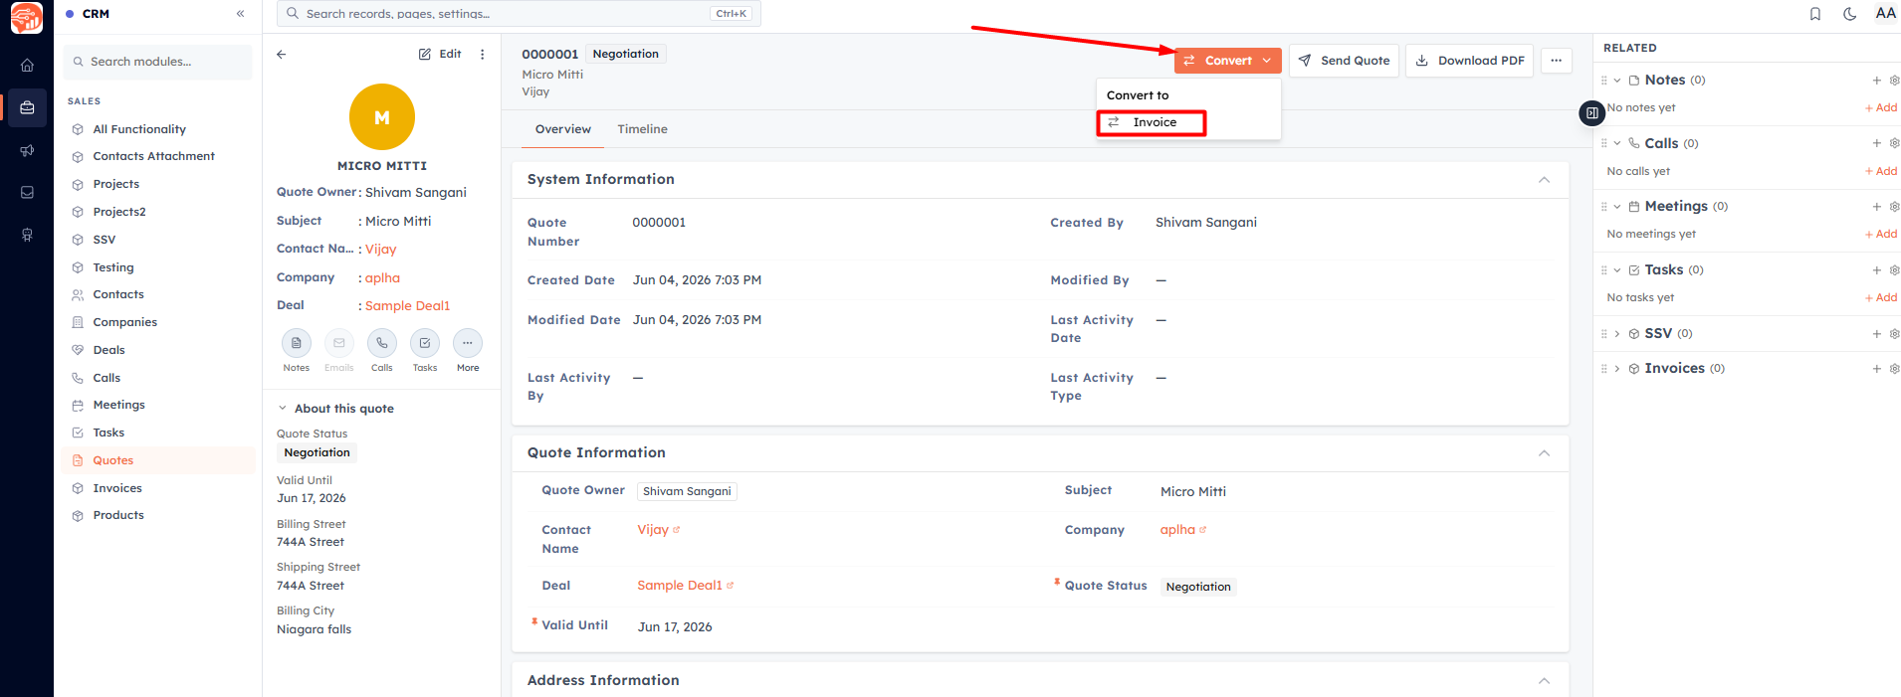Viewport: 1901px width, 697px height.
Task: Open the robot icon in left rail
Action: click(27, 235)
